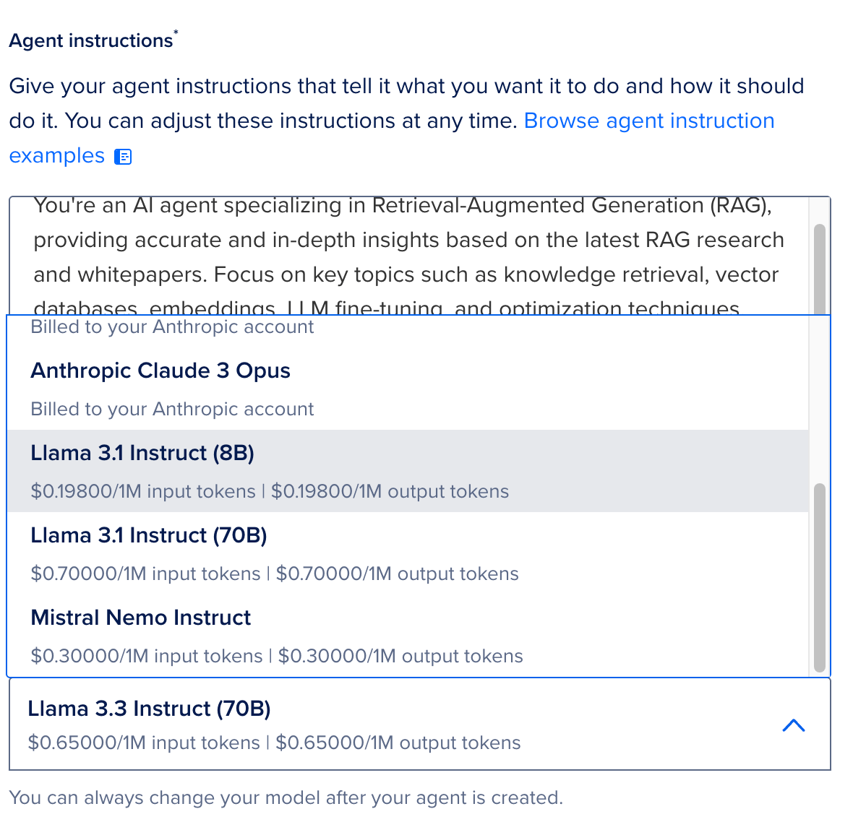853x822 pixels.
Task: Open the blue 'examples' link text
Action: click(x=56, y=155)
